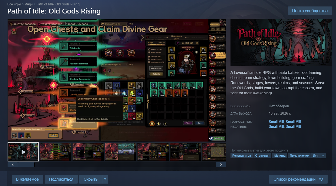Click Talents button in game preview
This screenshot has height=186, width=336.
[x=156, y=74]
